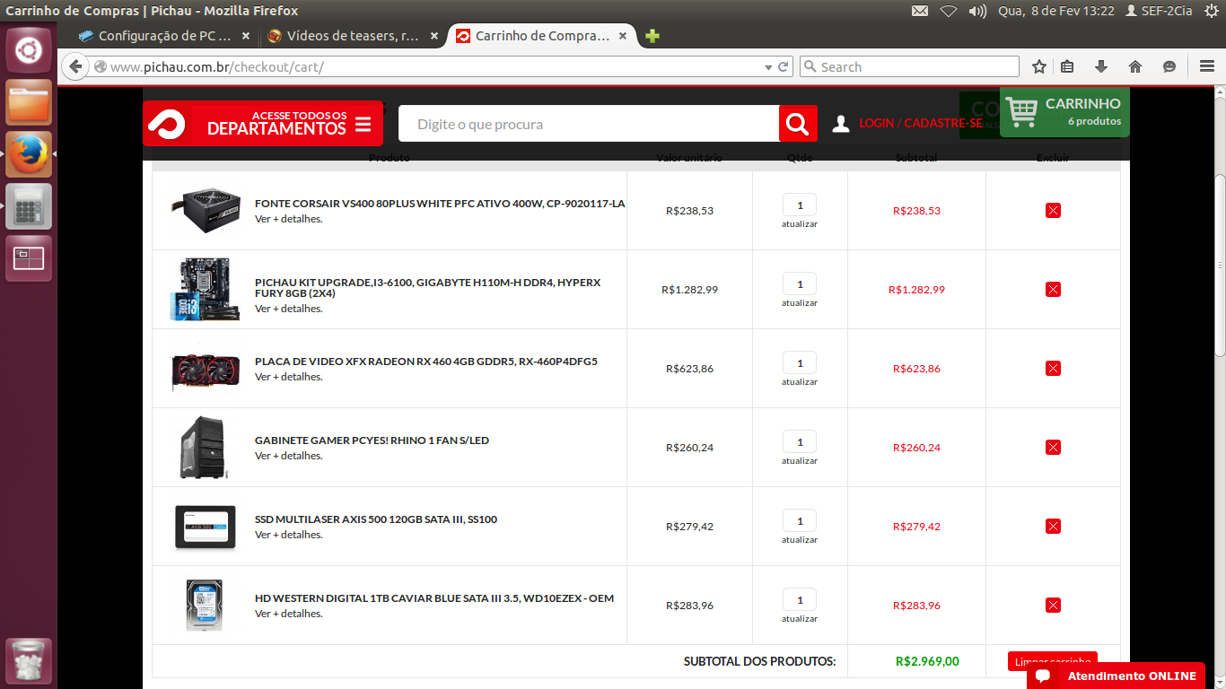The height and width of the screenshot is (689, 1226).
Task: Switch to the Configuração de PC tab
Action: 165,36
